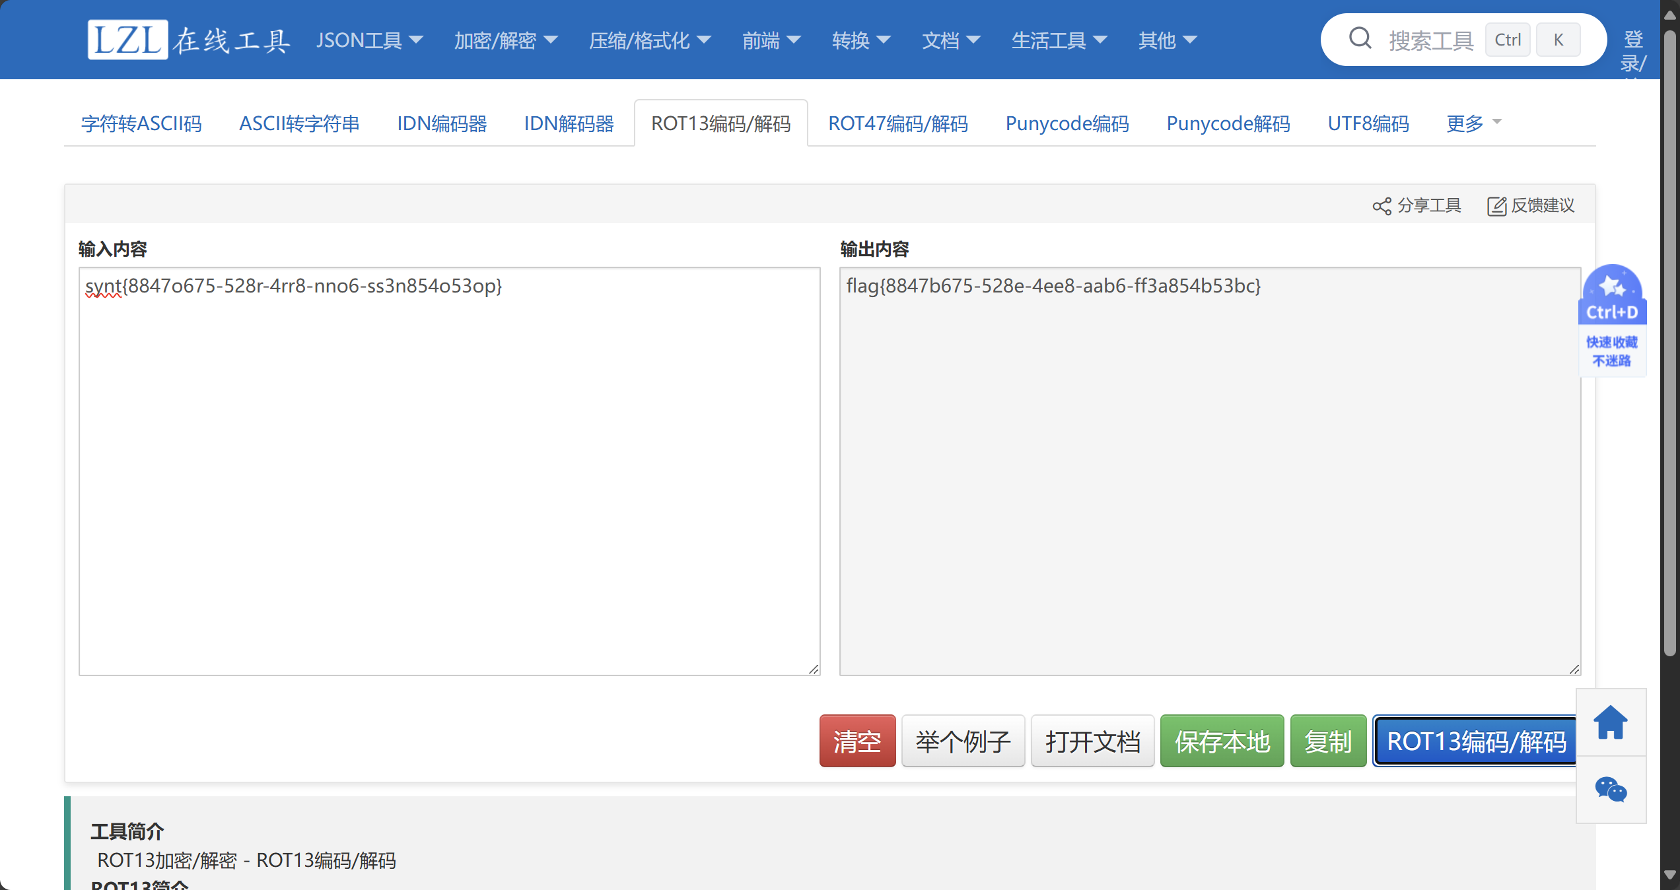Open the 生活工具 menu
Image resolution: width=1680 pixels, height=890 pixels.
click(x=1059, y=40)
